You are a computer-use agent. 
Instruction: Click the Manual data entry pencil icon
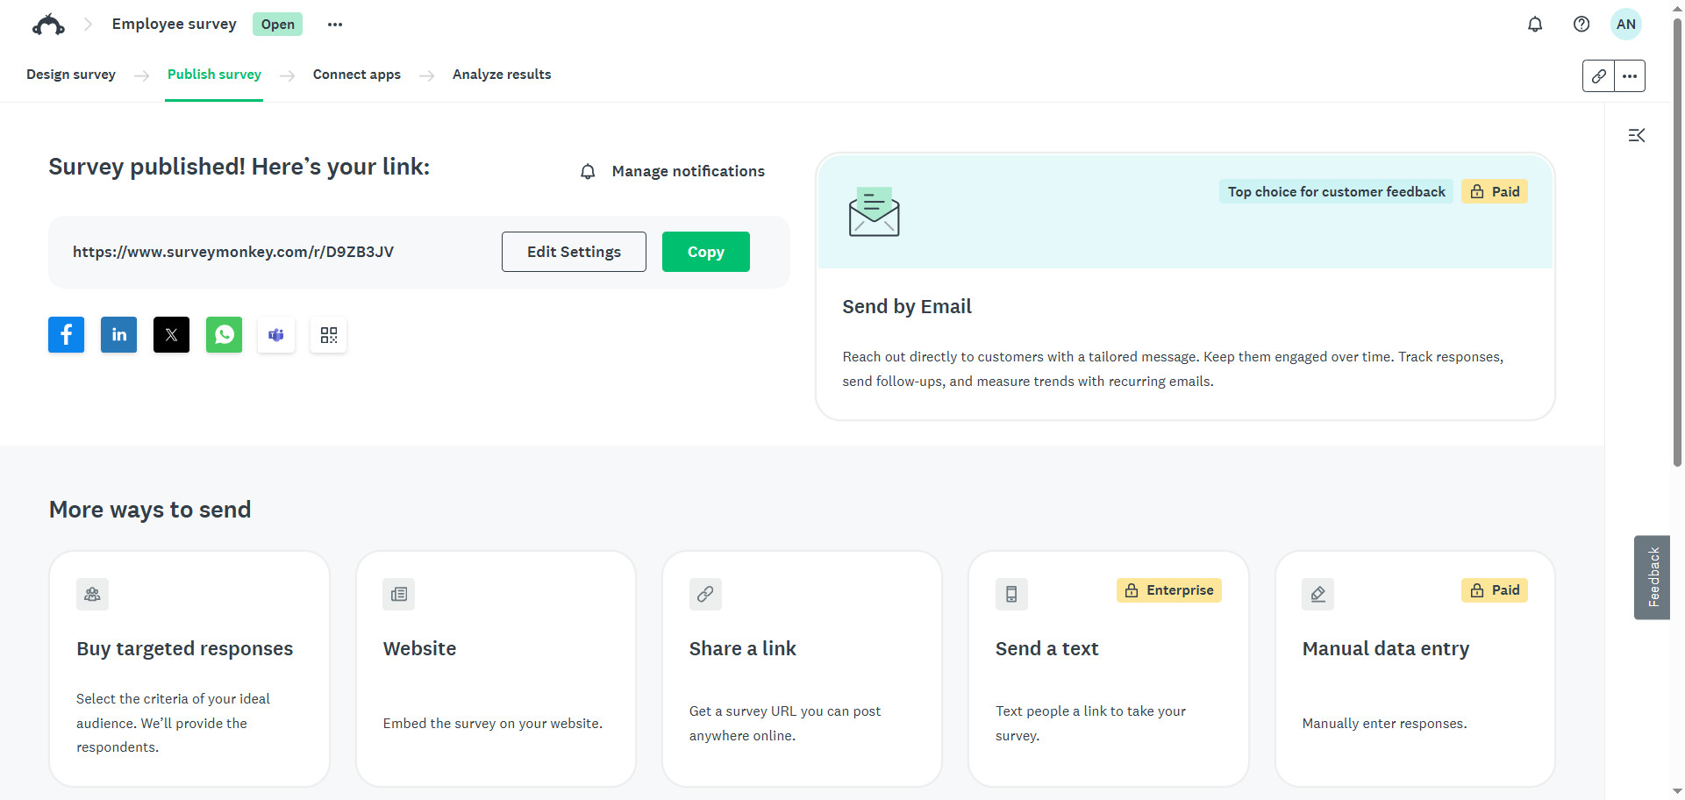[x=1318, y=594]
